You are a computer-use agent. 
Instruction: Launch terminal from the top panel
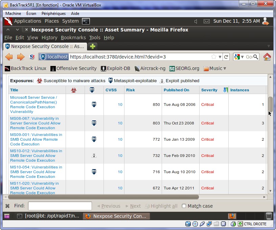tap(86, 21)
